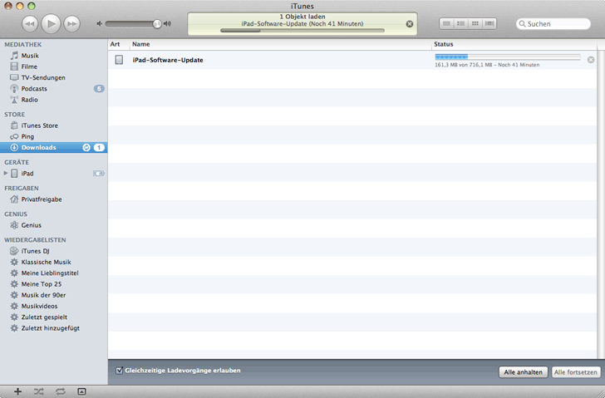Open Musikvideos playlist
605x398 pixels.
39,307
